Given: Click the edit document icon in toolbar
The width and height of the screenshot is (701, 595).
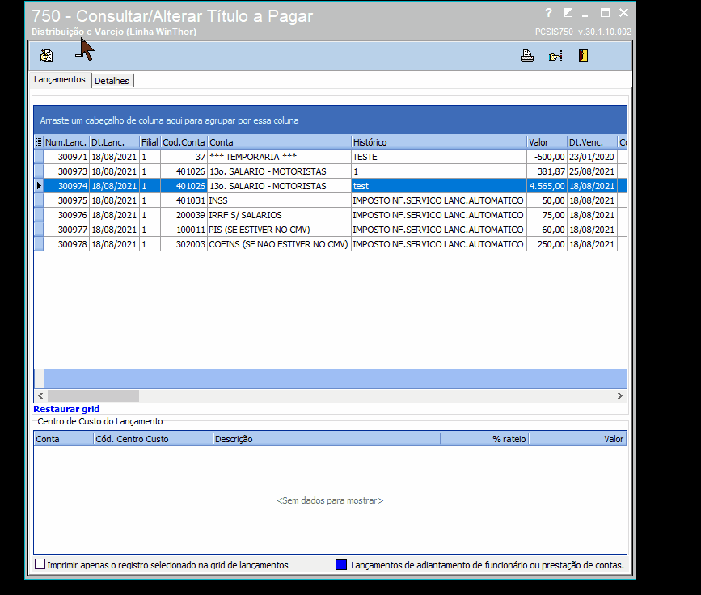Looking at the screenshot, I should point(46,56).
